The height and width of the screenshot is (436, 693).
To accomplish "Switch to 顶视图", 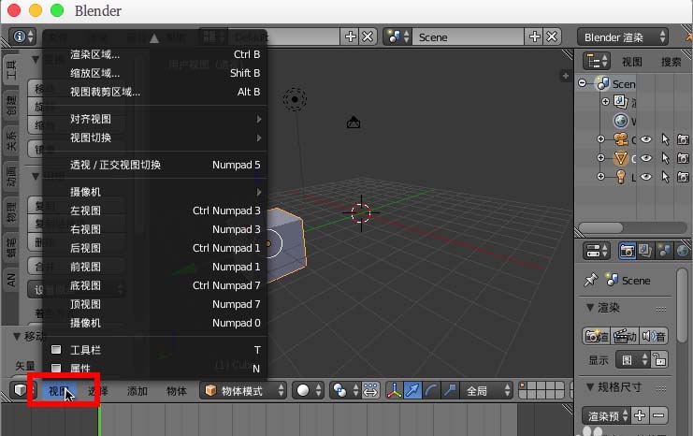I will pyautogui.click(x=155, y=304).
